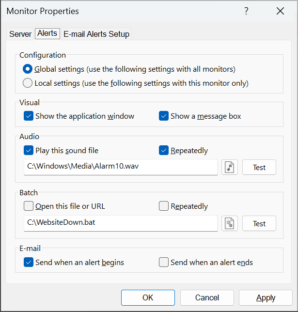Select the Global settings radio button
Screen dimensions: 298x312
[x=28, y=69]
